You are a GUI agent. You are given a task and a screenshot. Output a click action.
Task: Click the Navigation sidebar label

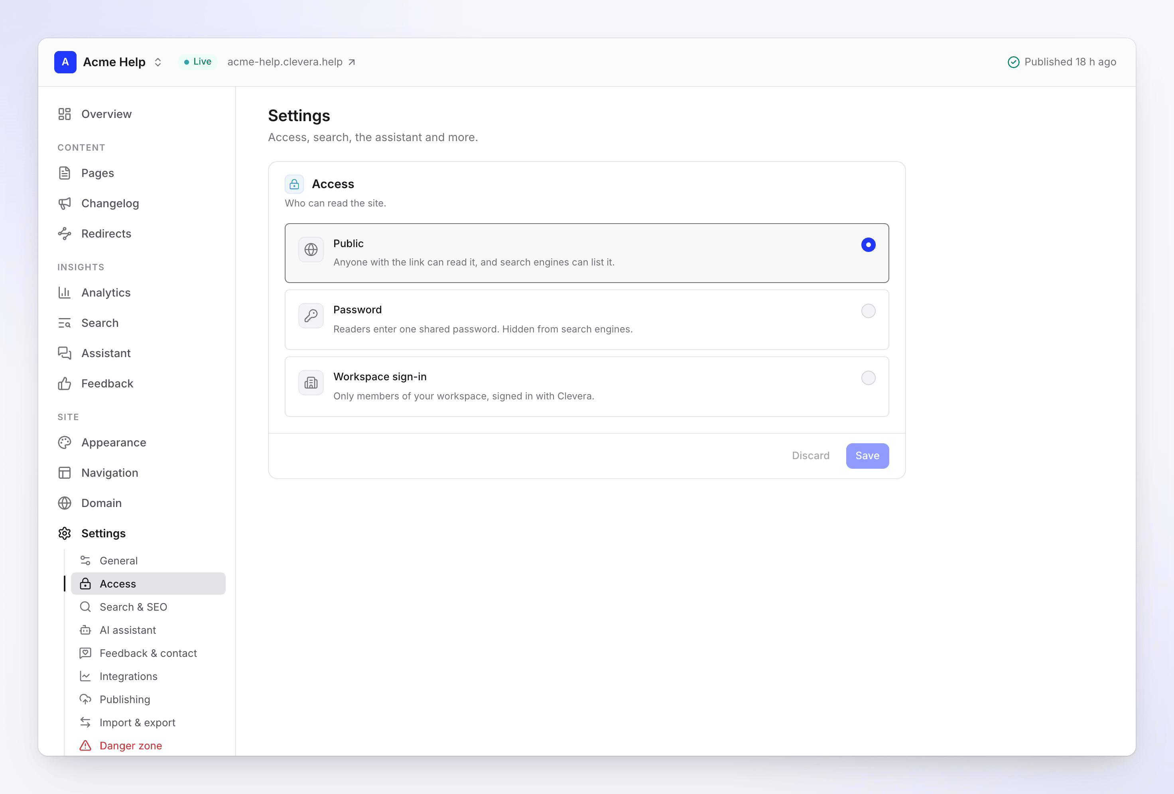[x=110, y=473]
